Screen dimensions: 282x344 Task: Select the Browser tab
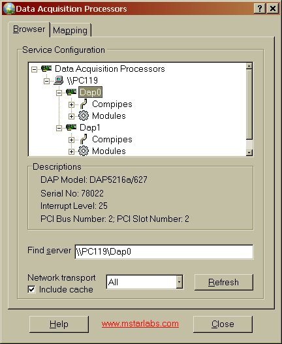point(29,29)
